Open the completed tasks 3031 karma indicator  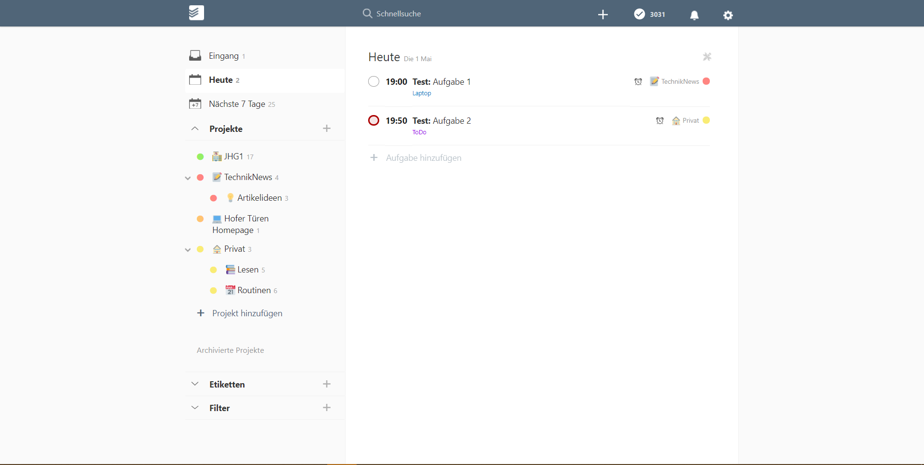click(x=649, y=14)
